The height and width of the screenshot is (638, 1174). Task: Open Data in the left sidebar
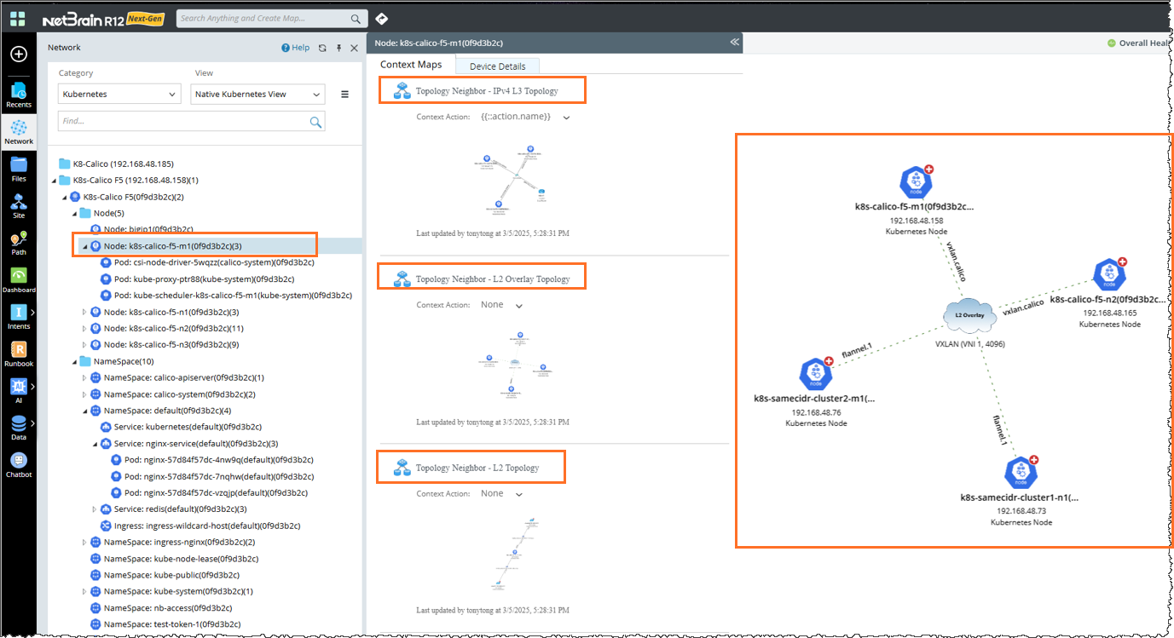18,427
